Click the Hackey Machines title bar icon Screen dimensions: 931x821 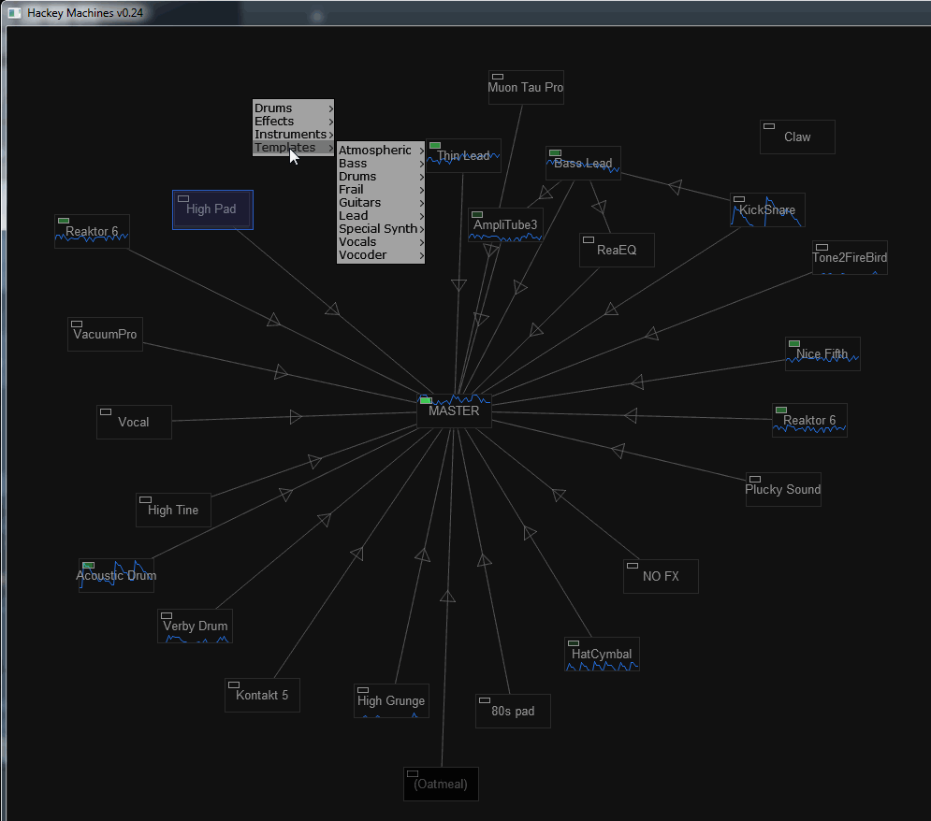14,12
